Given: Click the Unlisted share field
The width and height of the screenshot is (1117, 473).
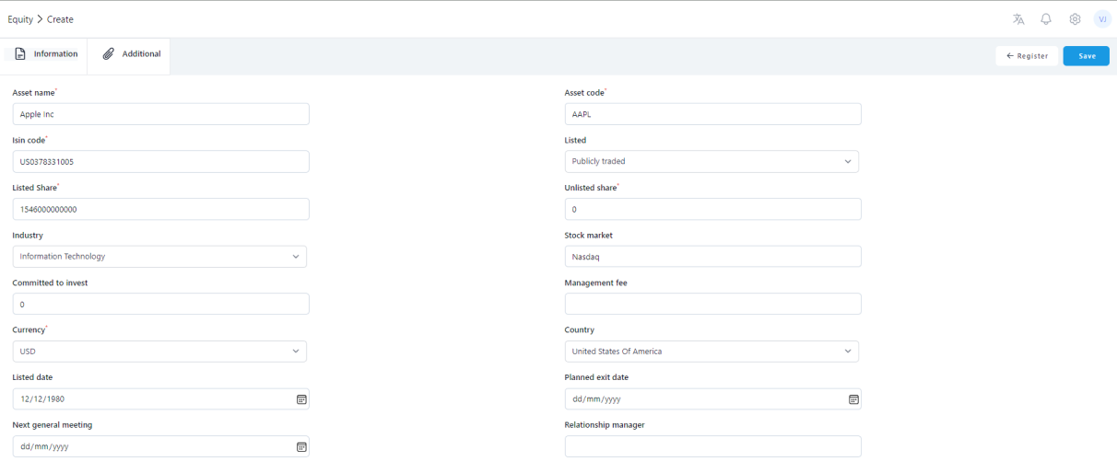Looking at the screenshot, I should click(x=713, y=209).
